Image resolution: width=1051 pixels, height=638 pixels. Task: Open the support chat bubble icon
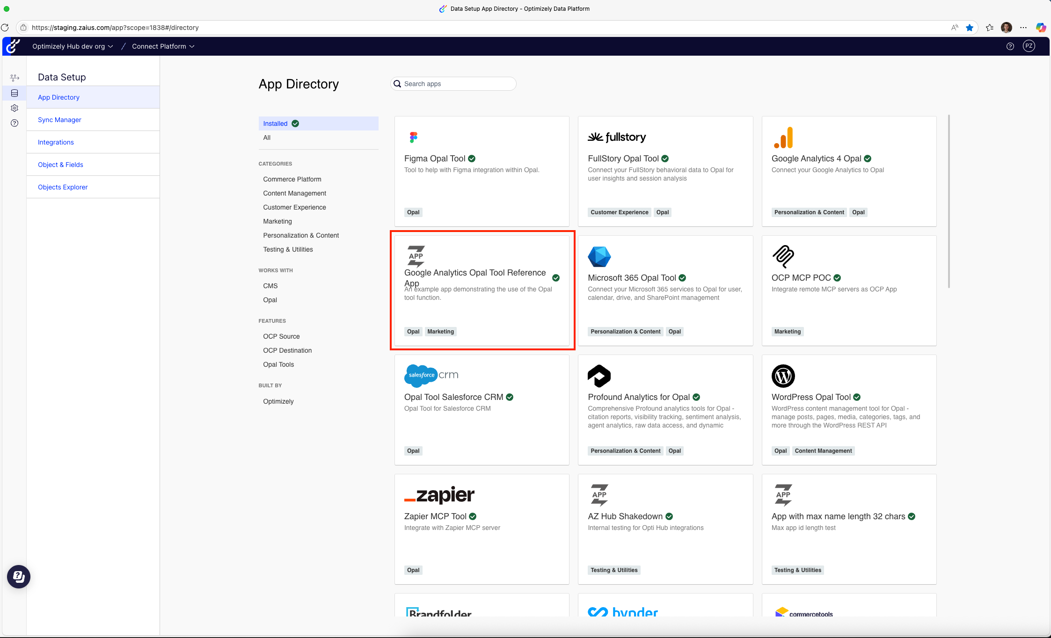[19, 577]
